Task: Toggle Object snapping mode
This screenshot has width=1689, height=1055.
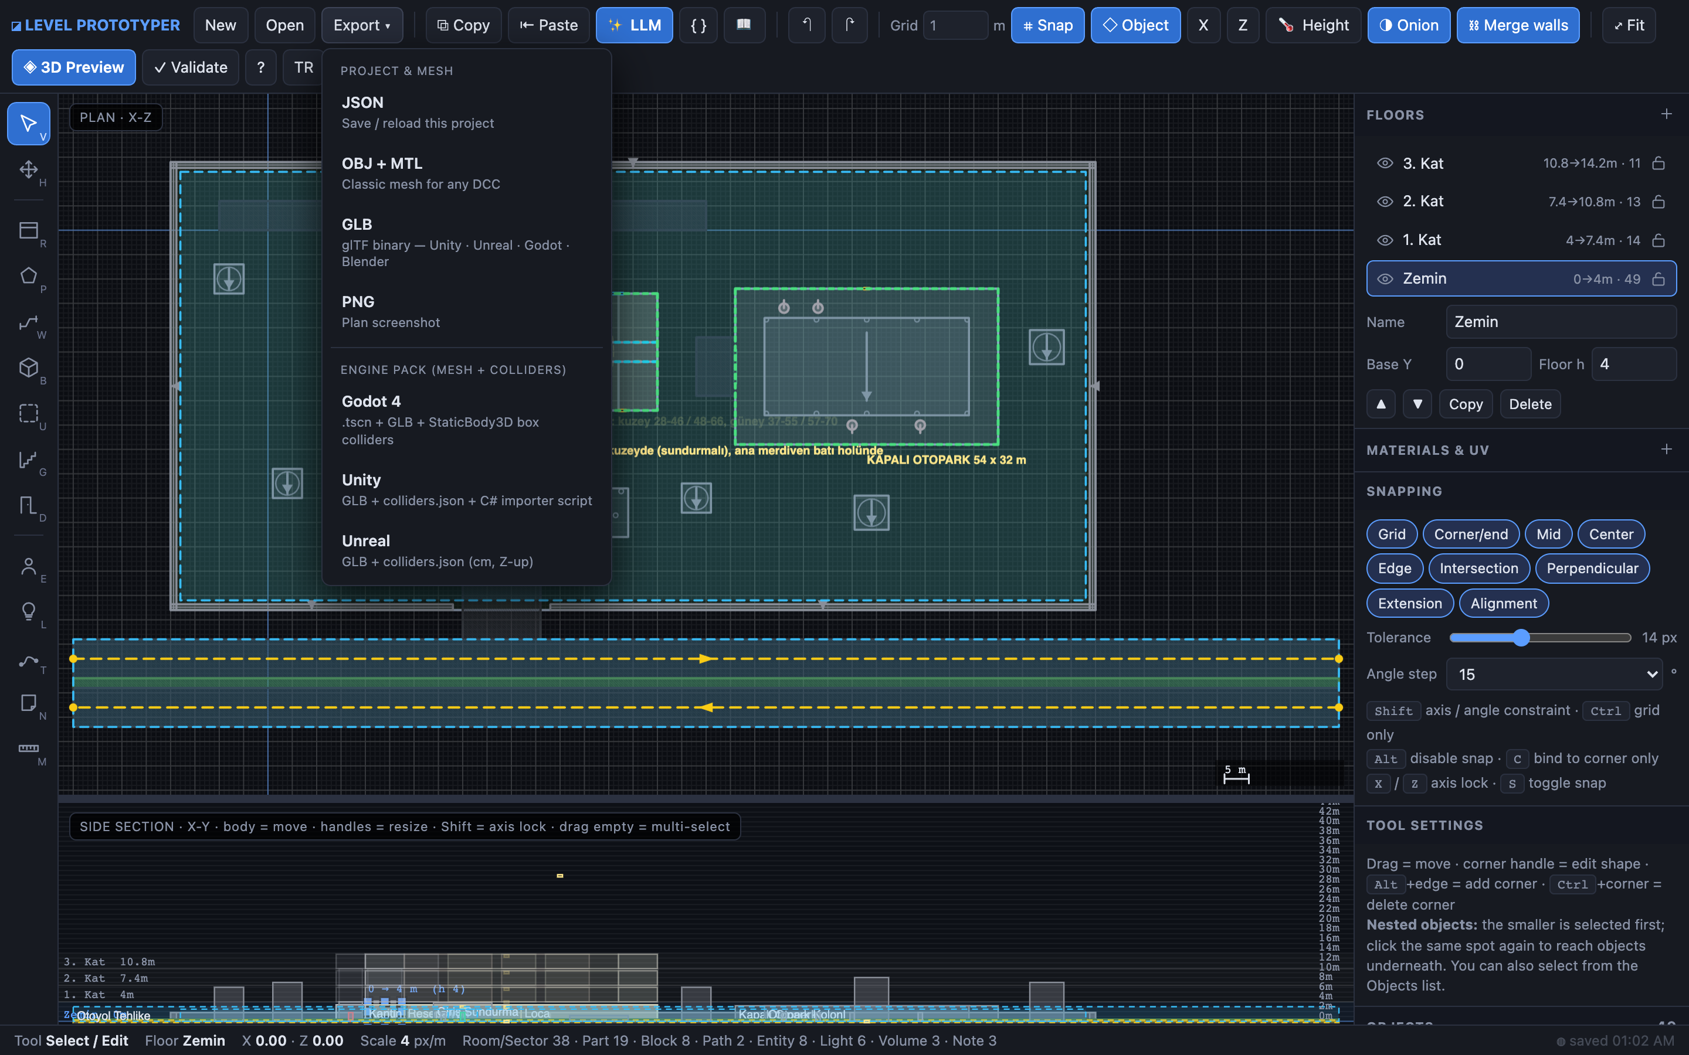Action: pos(1135,25)
